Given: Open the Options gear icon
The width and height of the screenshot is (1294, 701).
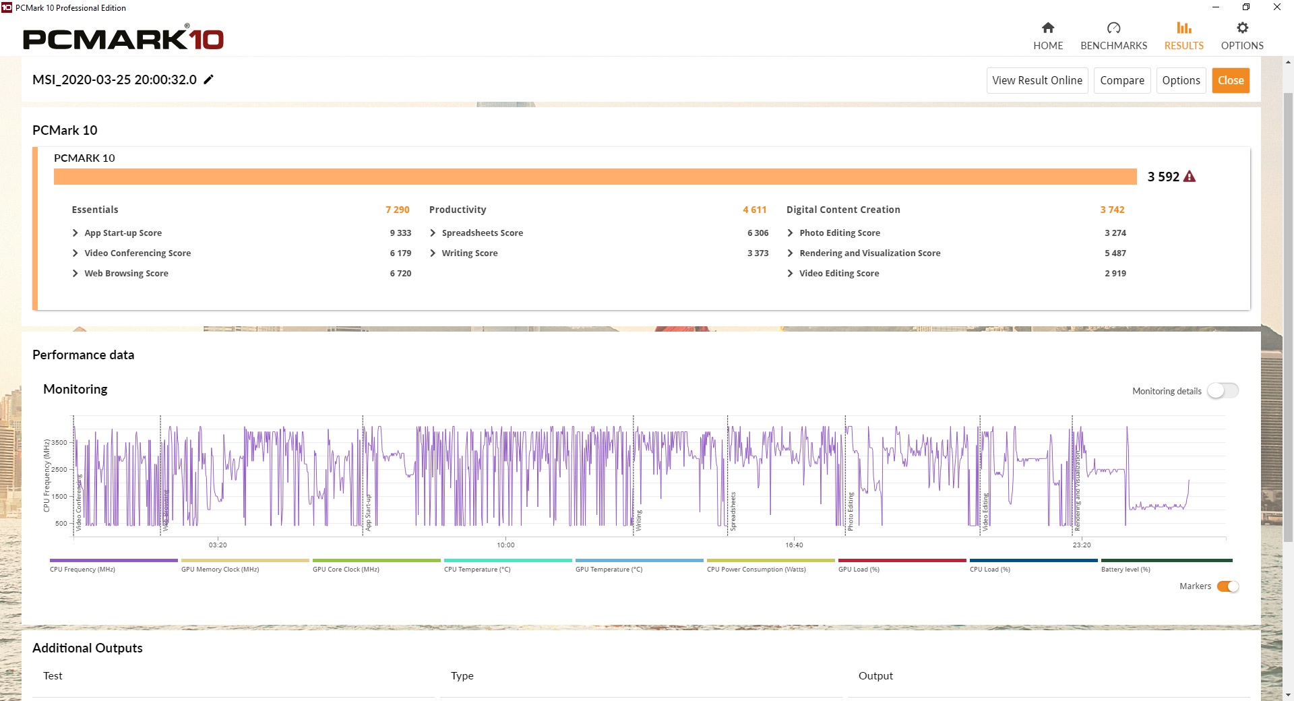Looking at the screenshot, I should [1242, 28].
